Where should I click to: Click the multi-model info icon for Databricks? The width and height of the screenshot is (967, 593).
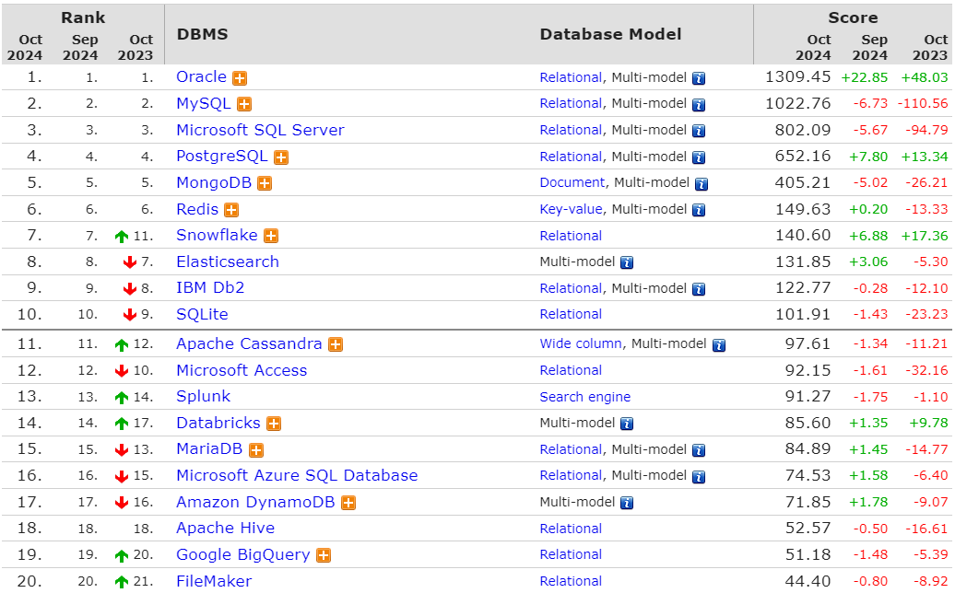pyautogui.click(x=627, y=424)
